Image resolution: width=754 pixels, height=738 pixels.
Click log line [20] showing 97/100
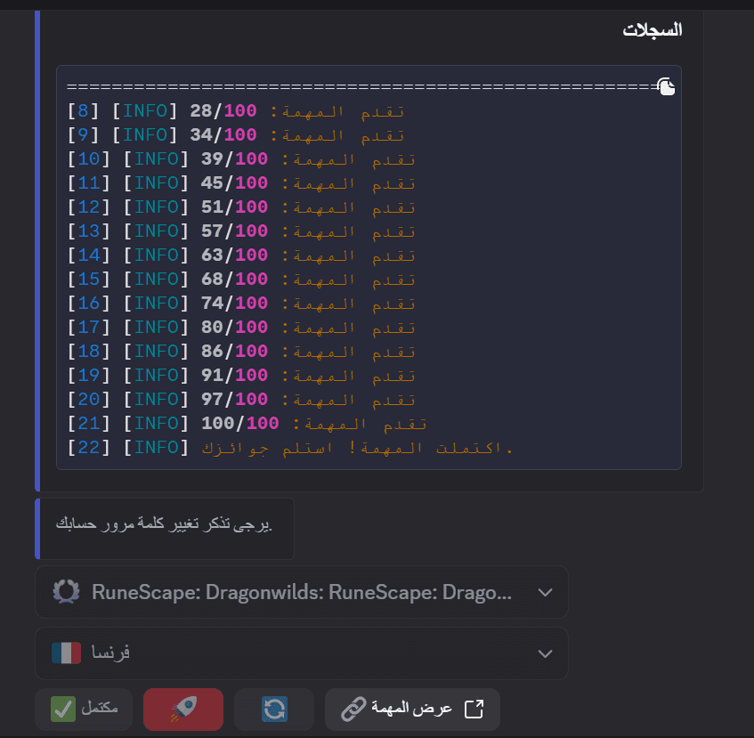tap(241, 400)
